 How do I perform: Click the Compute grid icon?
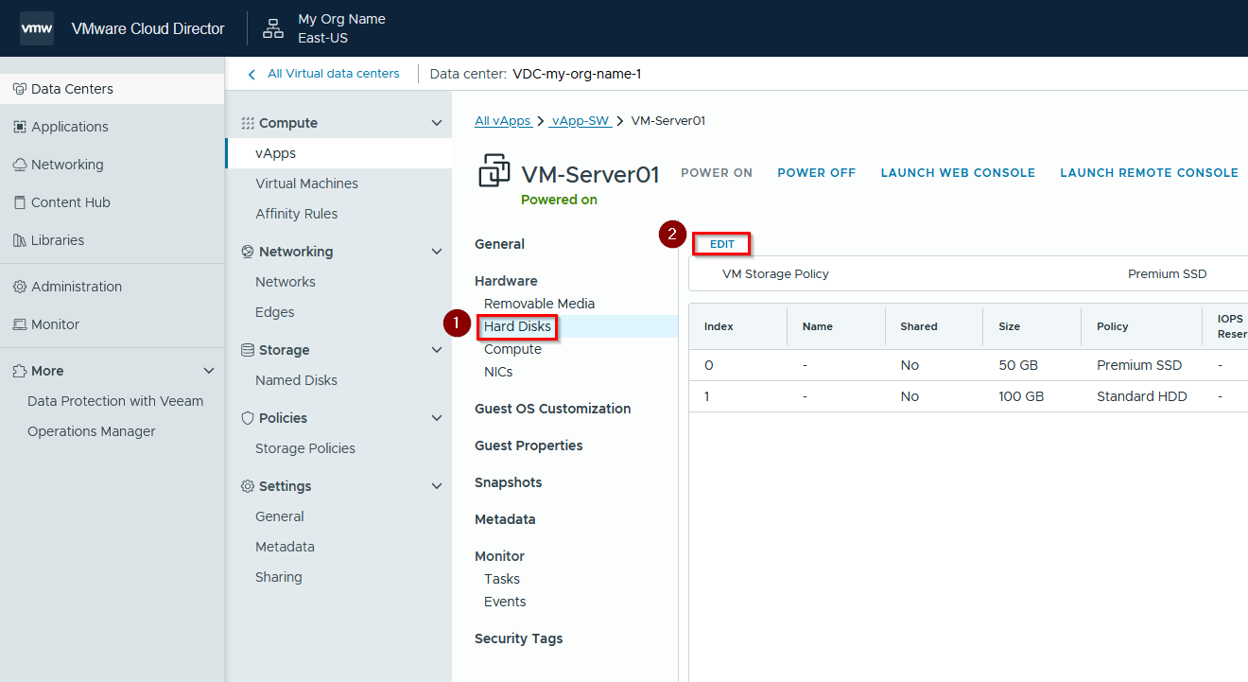248,123
